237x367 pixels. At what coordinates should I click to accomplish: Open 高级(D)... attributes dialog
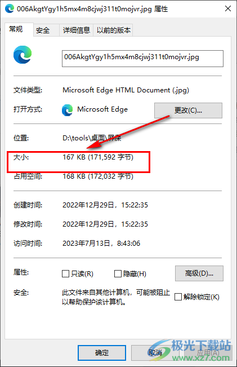click(x=199, y=273)
